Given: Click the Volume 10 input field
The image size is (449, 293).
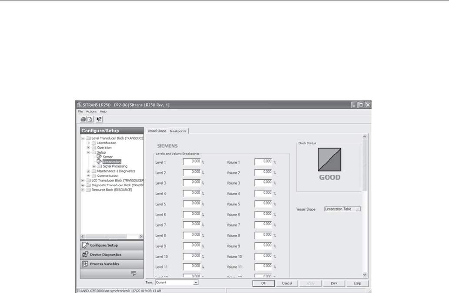Looking at the screenshot, I should (x=263, y=257).
